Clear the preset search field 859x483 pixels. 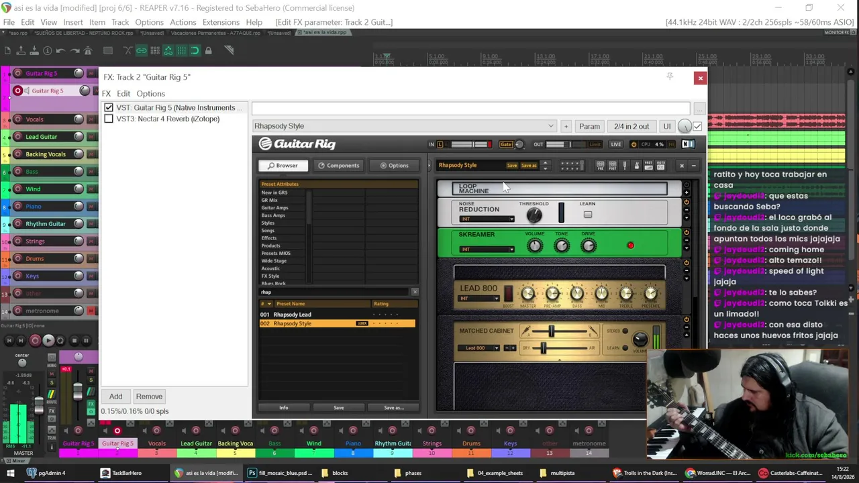pos(415,292)
